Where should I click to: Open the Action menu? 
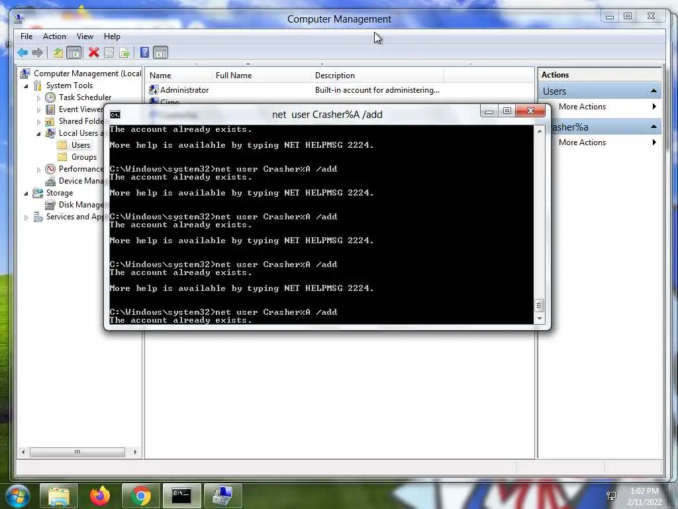[54, 36]
